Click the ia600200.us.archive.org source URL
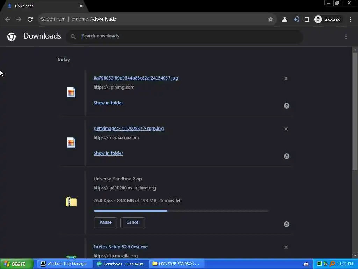The height and width of the screenshot is (269, 358). tap(125, 188)
